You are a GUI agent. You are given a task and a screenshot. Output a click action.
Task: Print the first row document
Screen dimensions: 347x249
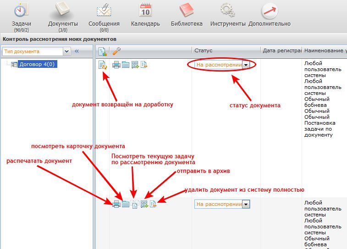116,65
